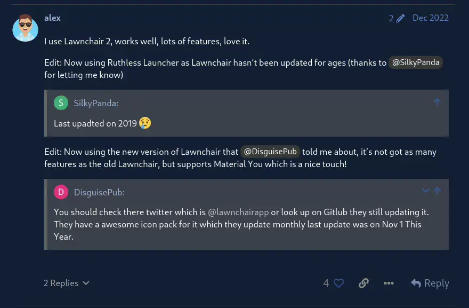The image size is (469, 308).
Task: Click the pink D avatar in DisguisePub quote
Action: point(61,192)
